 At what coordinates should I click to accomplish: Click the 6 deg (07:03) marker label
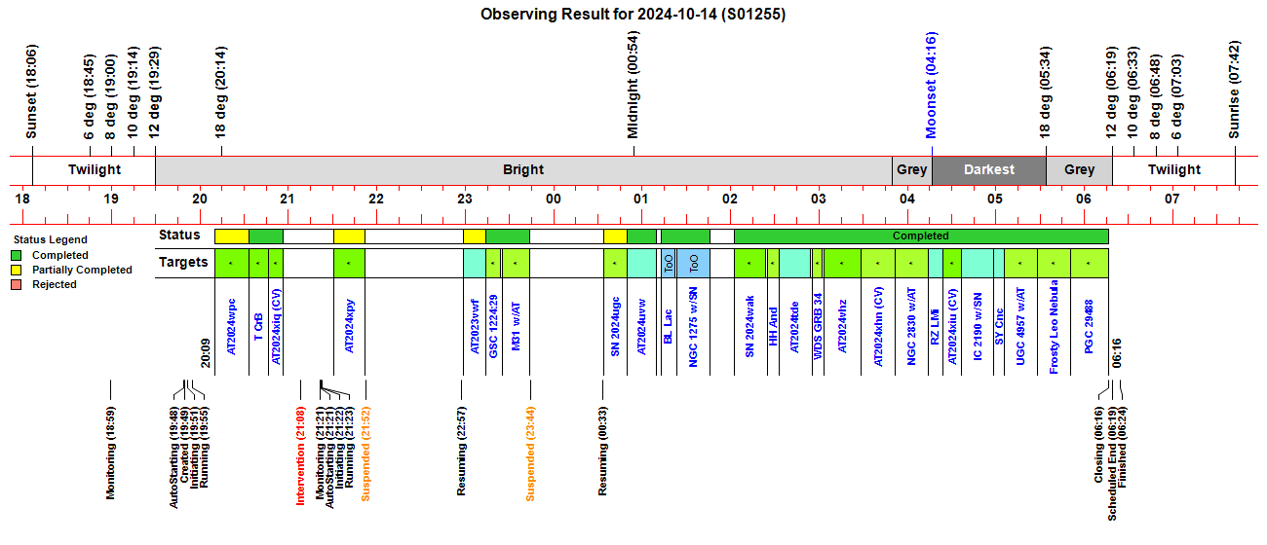click(x=1176, y=96)
